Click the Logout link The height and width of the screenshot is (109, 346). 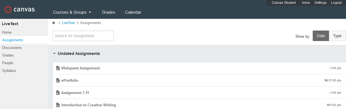336,3
